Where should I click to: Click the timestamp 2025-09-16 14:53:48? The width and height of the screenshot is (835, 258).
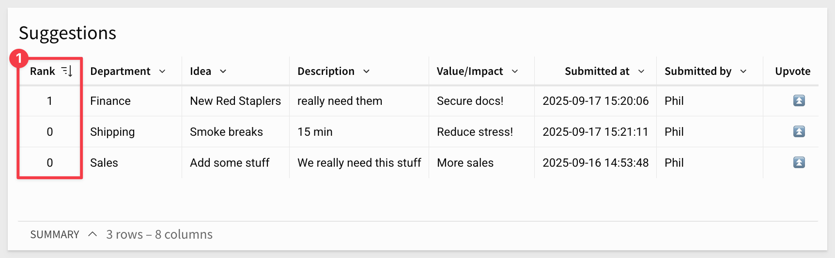(596, 163)
